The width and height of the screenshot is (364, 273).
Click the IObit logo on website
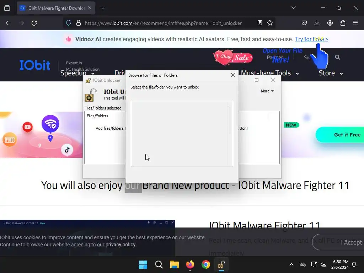(35, 65)
